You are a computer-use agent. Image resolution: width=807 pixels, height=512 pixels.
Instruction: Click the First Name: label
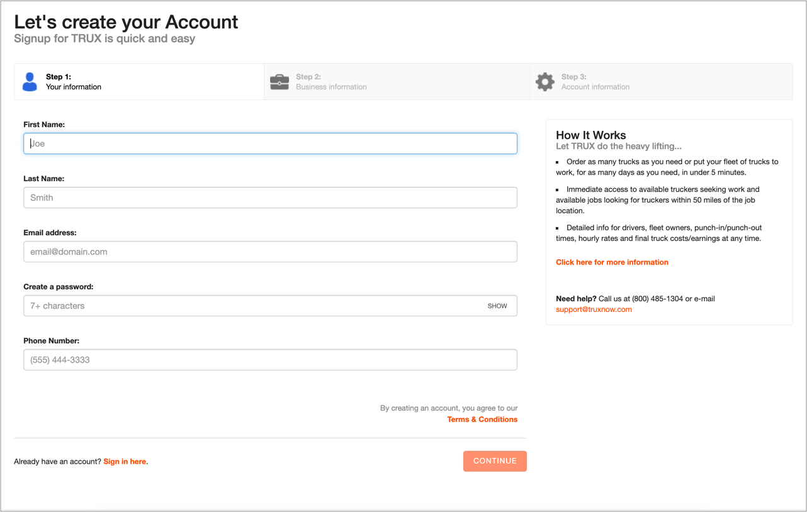click(44, 125)
